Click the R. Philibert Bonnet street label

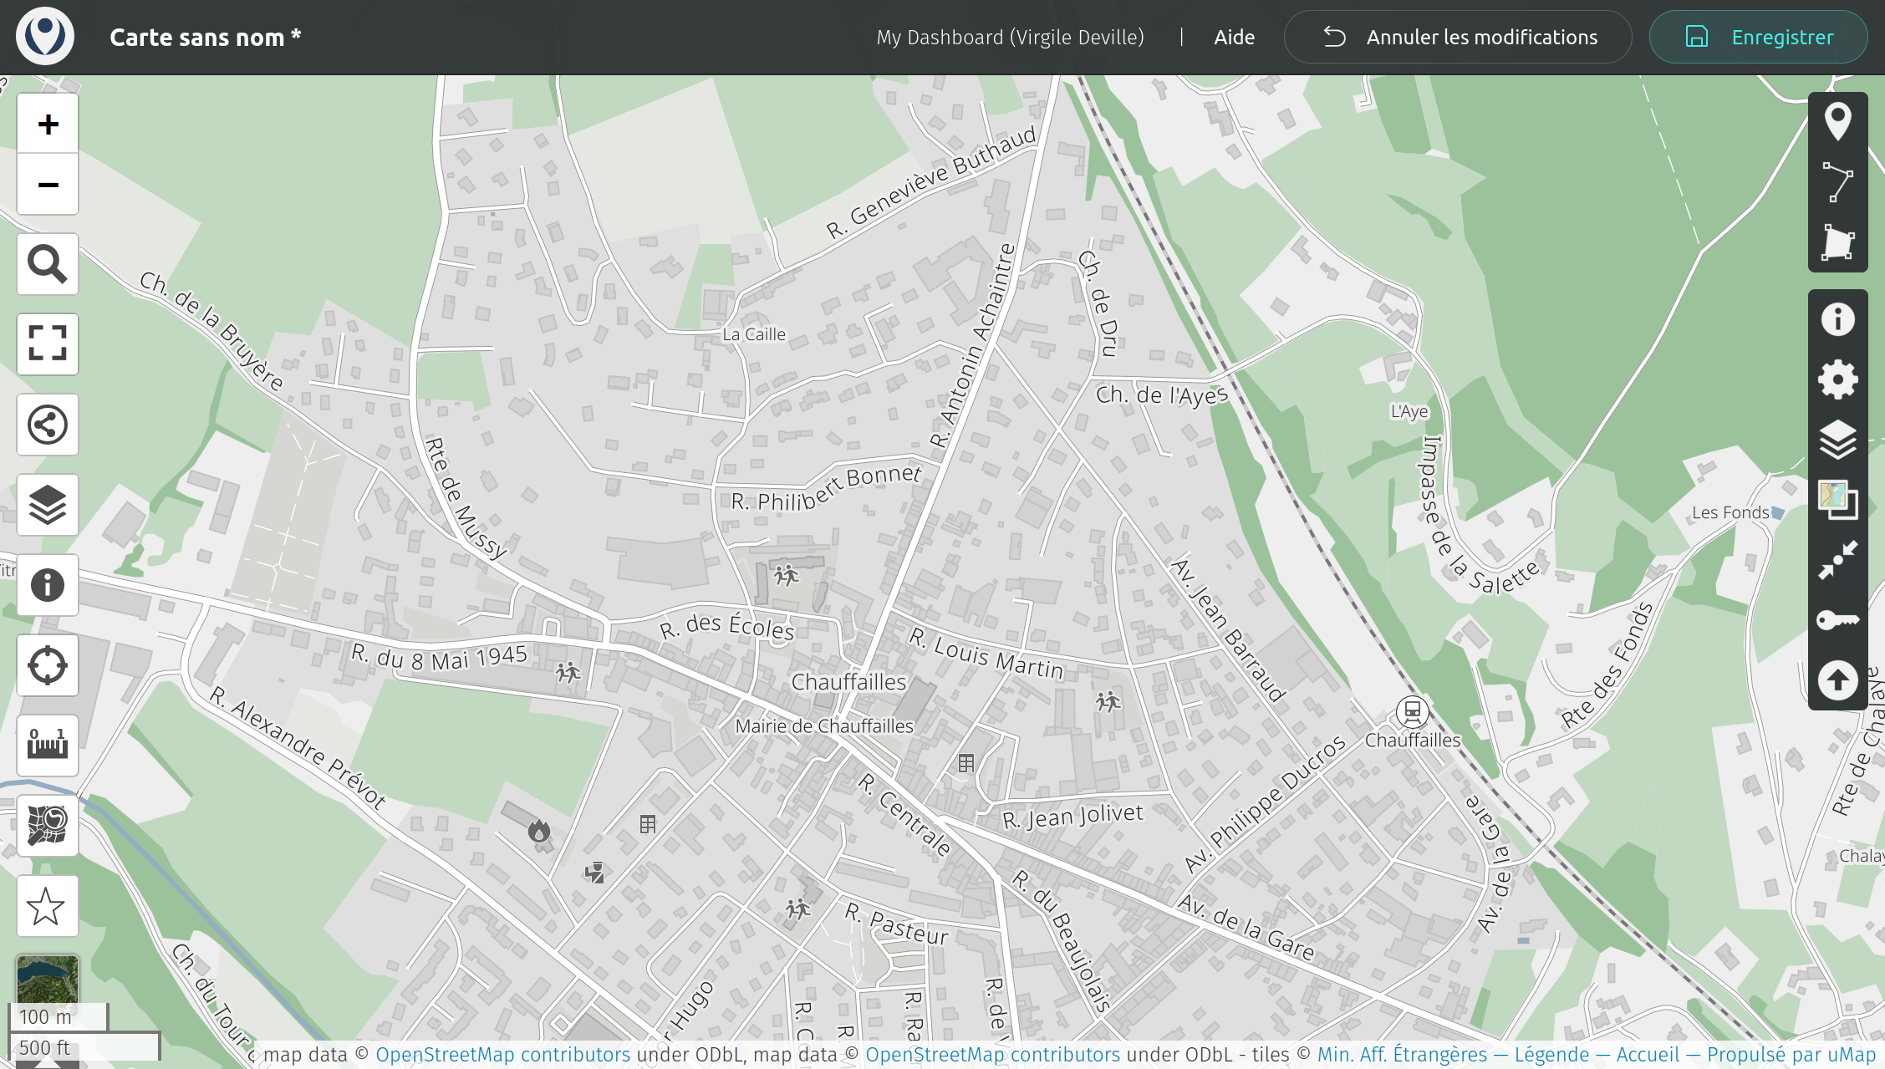coord(826,490)
